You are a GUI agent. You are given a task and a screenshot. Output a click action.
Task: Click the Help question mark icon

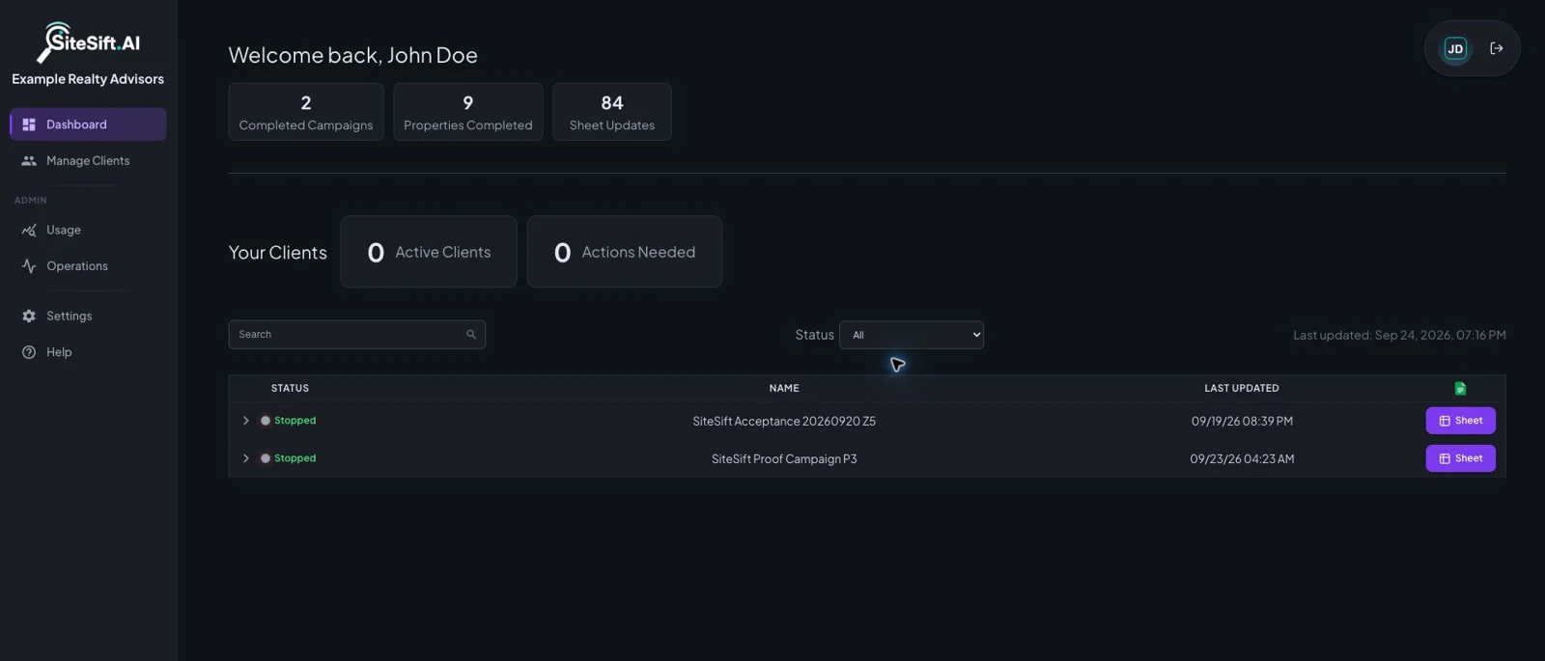29,352
